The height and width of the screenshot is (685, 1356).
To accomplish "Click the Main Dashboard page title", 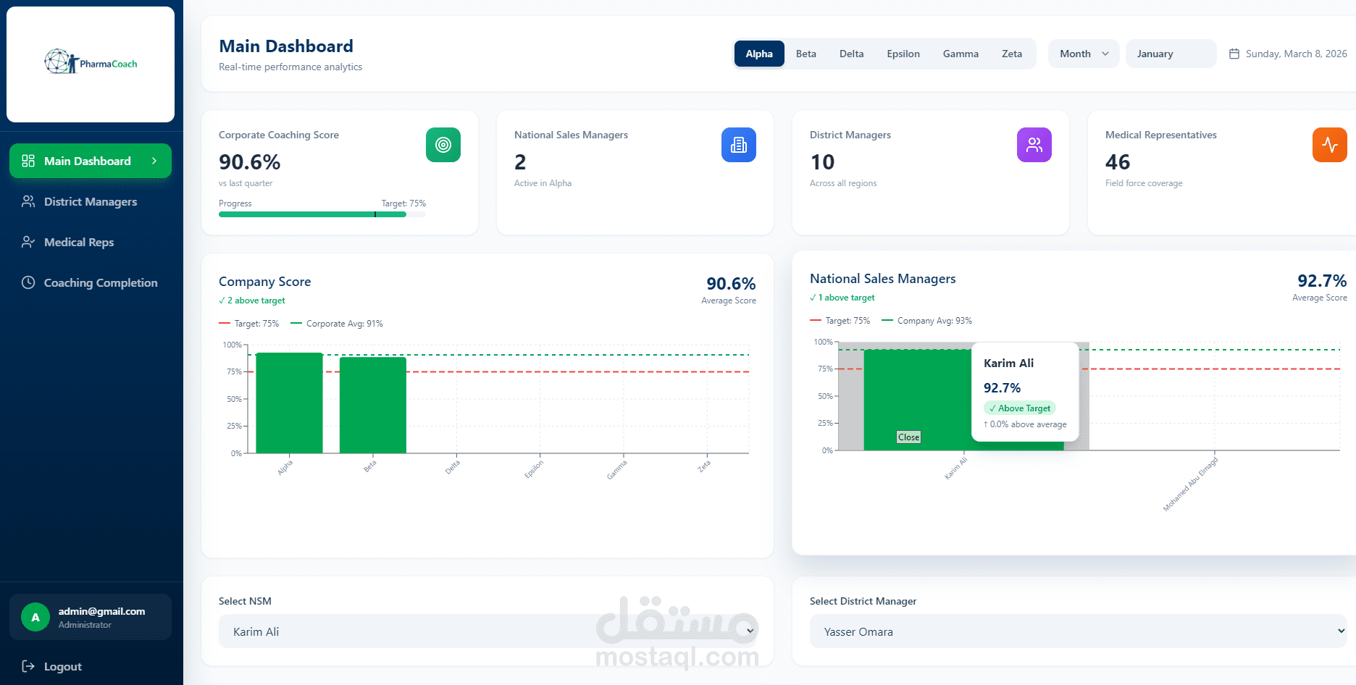I will click(286, 46).
